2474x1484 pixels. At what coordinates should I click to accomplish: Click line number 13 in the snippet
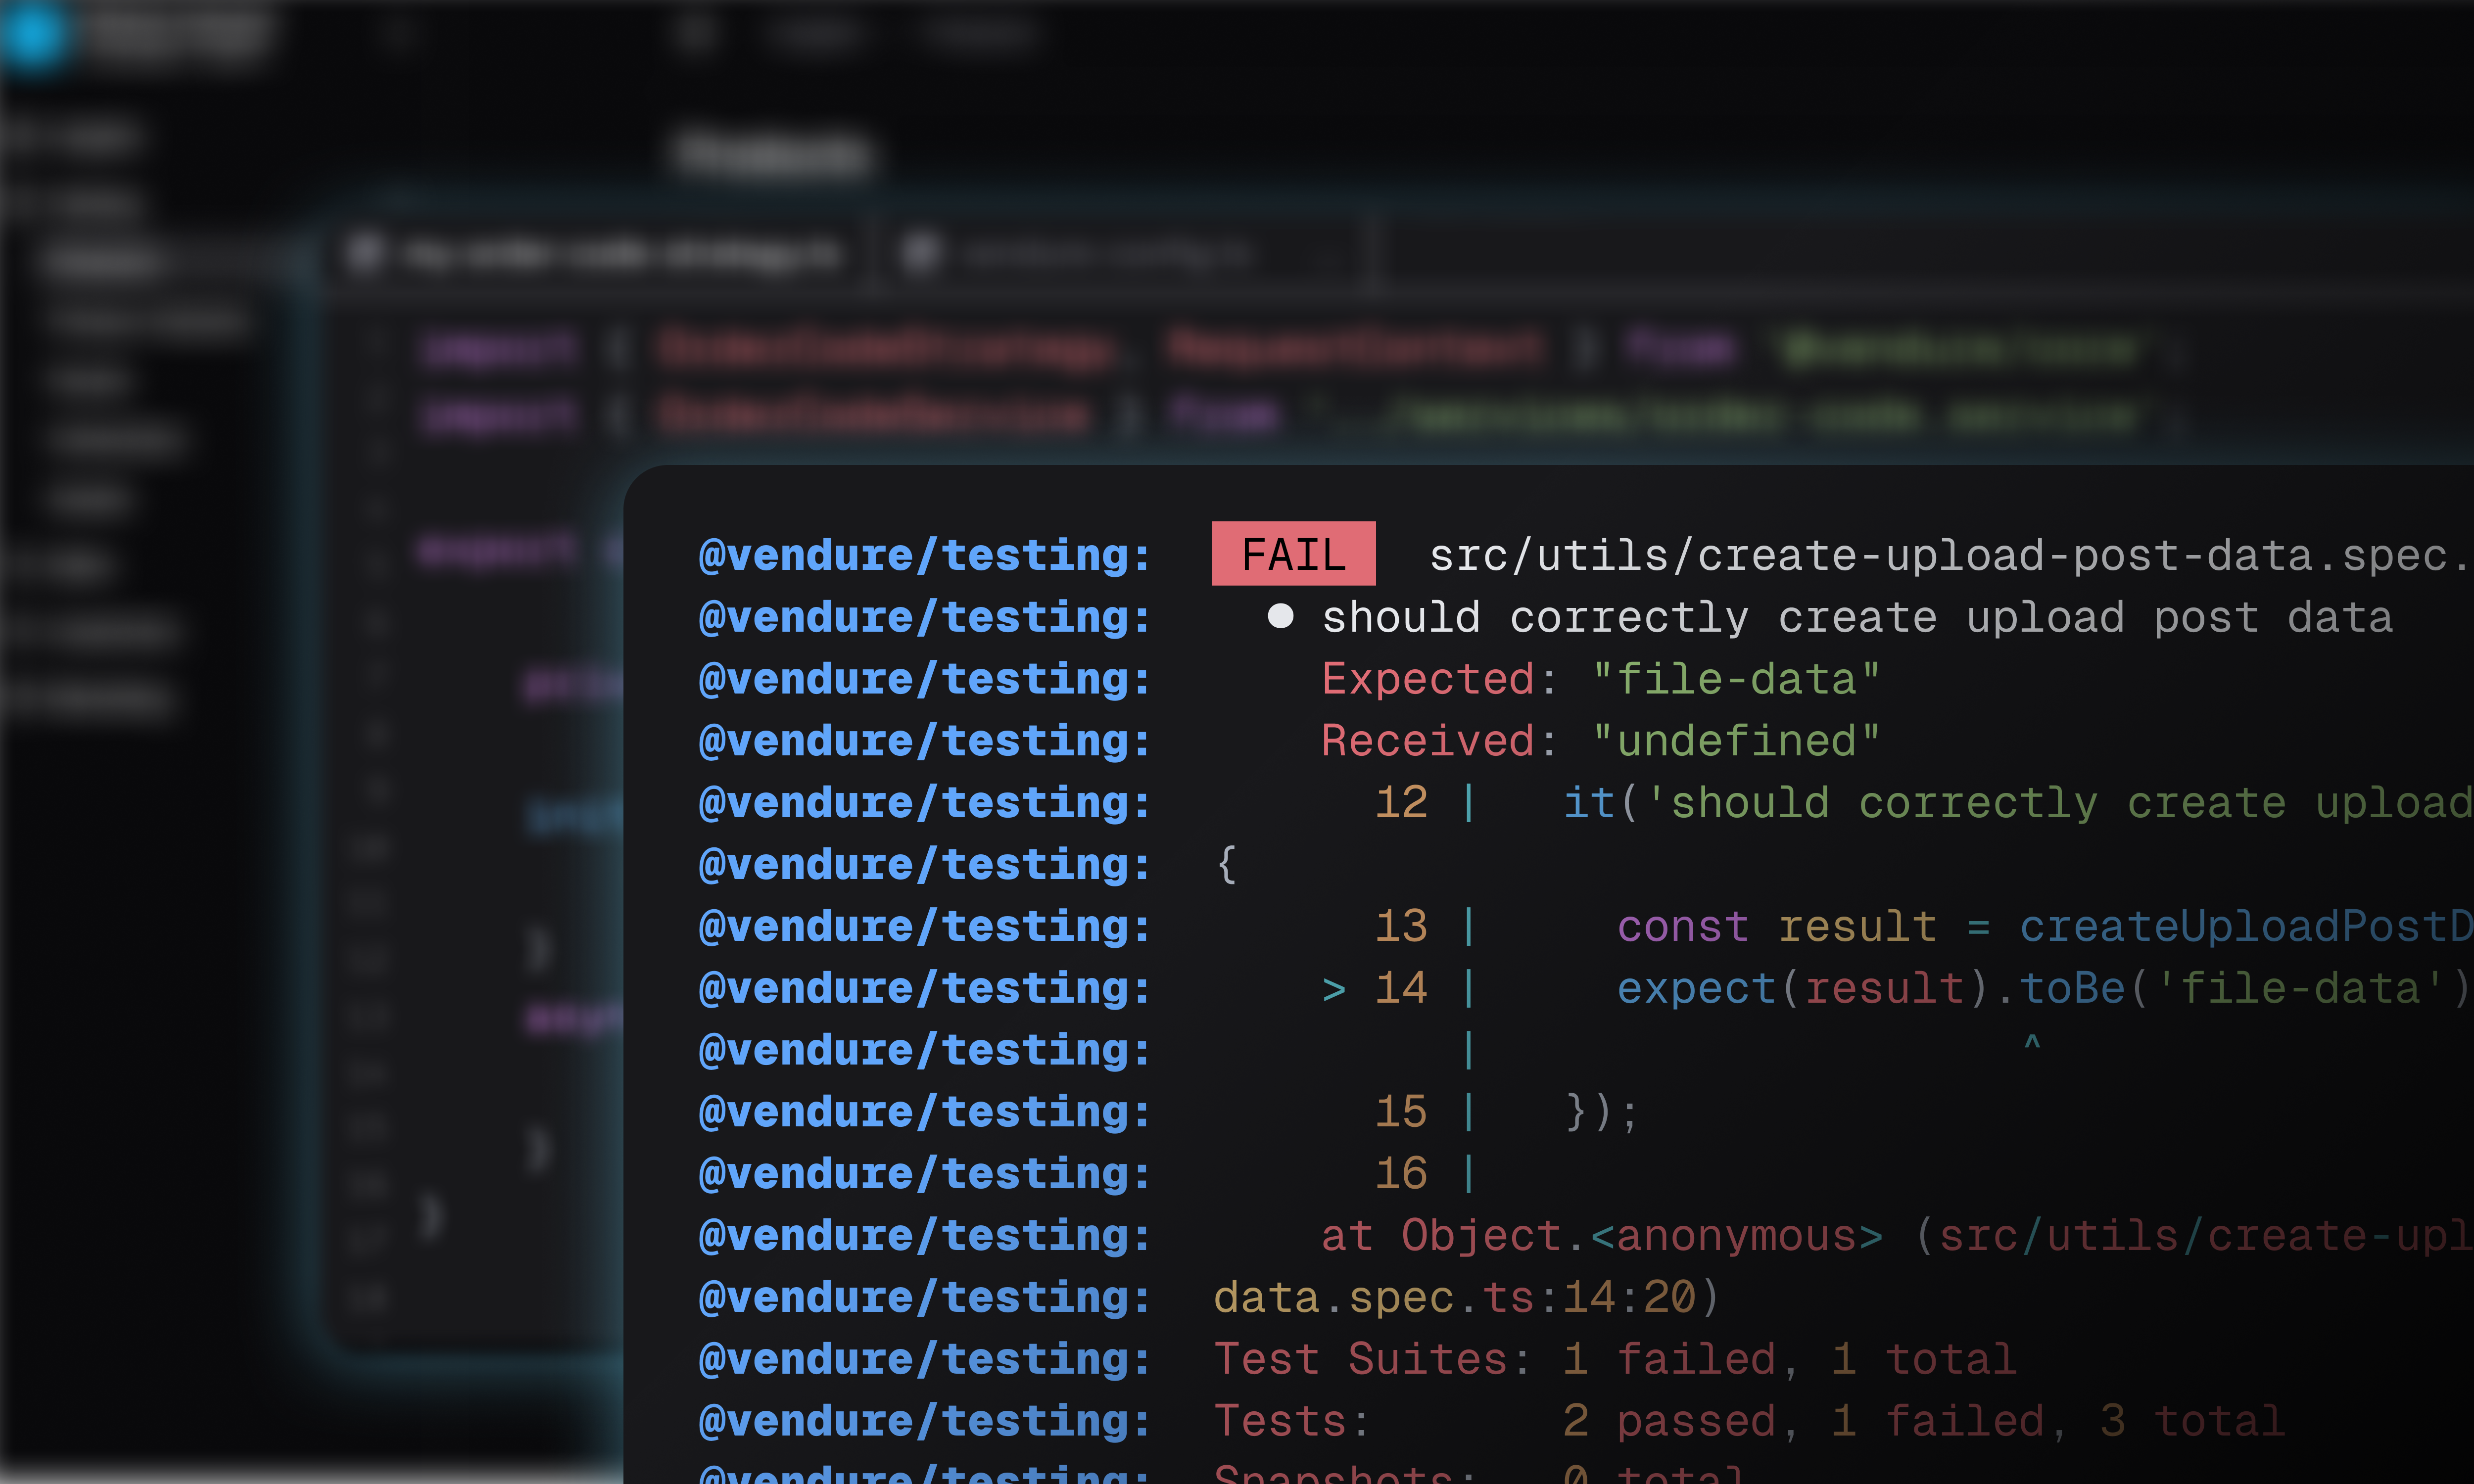[1401, 926]
